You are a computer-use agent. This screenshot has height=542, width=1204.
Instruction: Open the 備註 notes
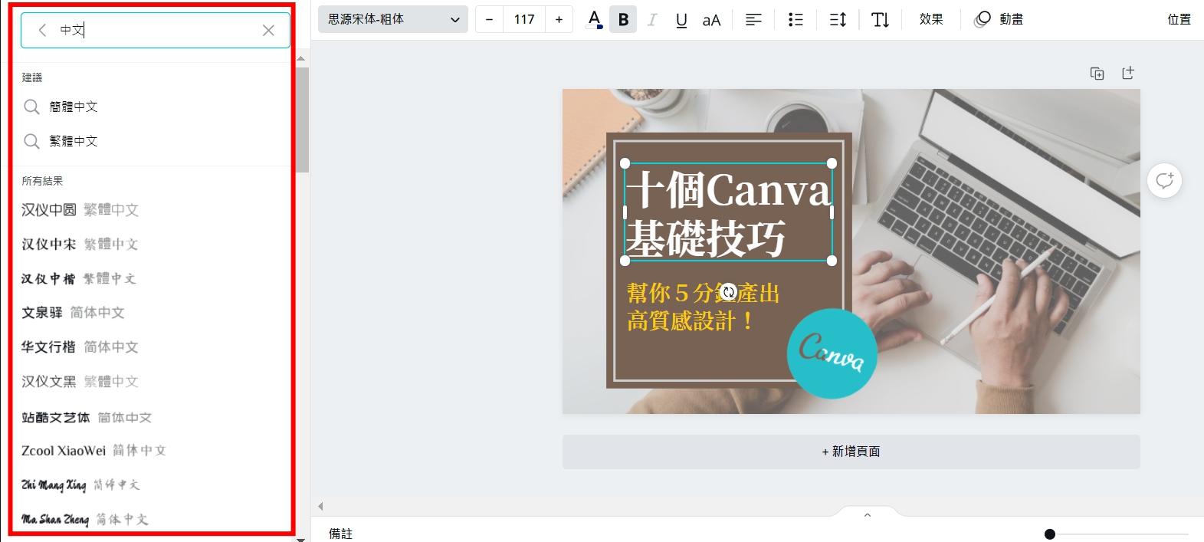point(341,534)
